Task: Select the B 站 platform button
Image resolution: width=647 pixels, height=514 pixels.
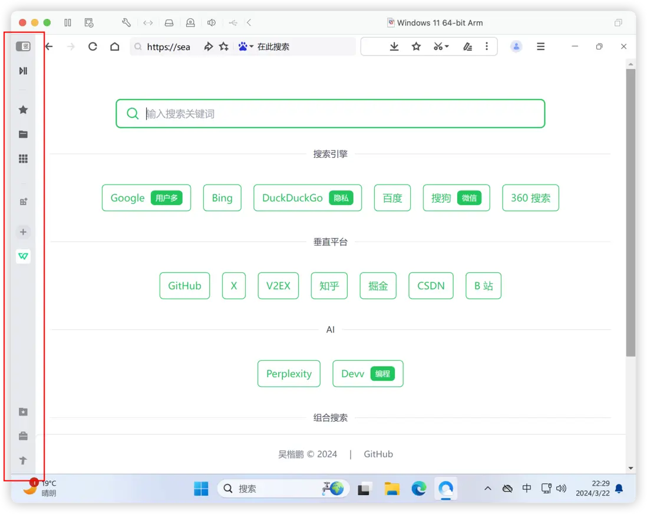Action: tap(483, 286)
